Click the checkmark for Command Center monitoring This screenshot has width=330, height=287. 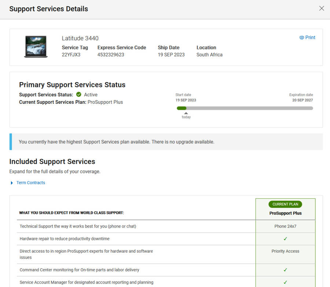(x=285, y=270)
